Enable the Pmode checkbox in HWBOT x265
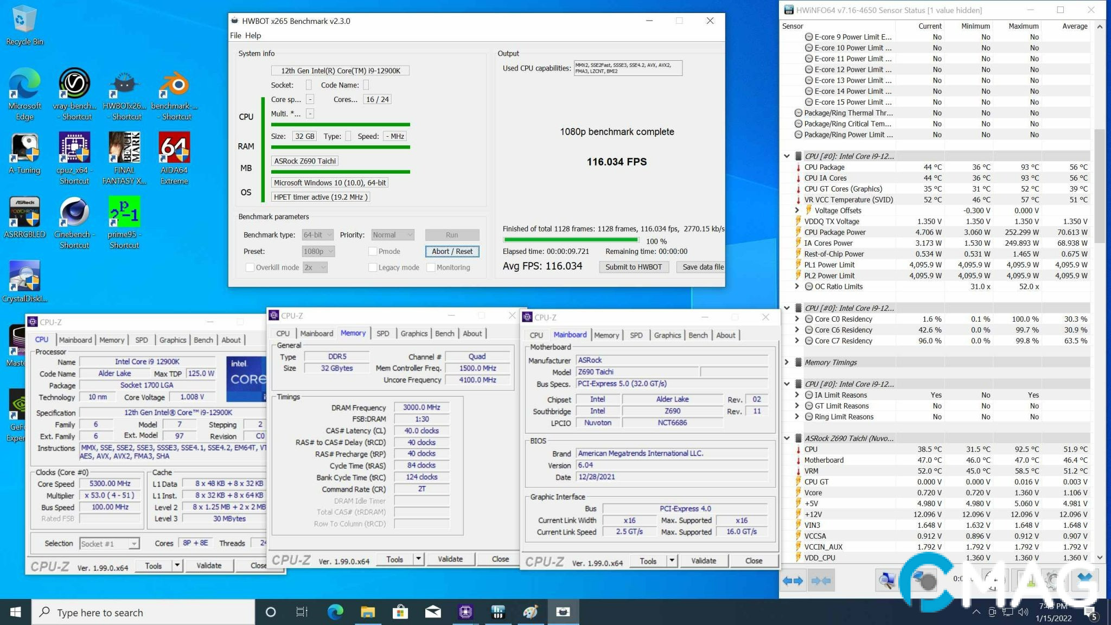 373,251
